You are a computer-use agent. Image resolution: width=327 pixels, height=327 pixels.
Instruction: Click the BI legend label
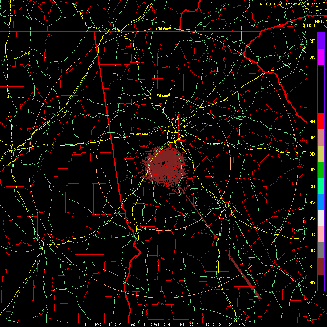312,267
